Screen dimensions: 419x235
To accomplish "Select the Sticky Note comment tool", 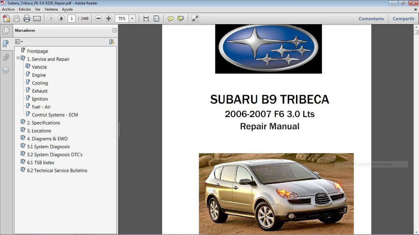I will (171, 18).
